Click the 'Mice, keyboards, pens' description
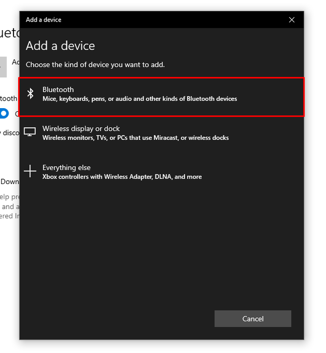 click(139, 99)
